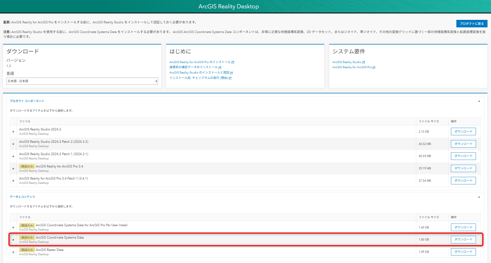Download ArcGIS Coordinate Systems Data
The height and width of the screenshot is (263, 491).
click(463, 239)
